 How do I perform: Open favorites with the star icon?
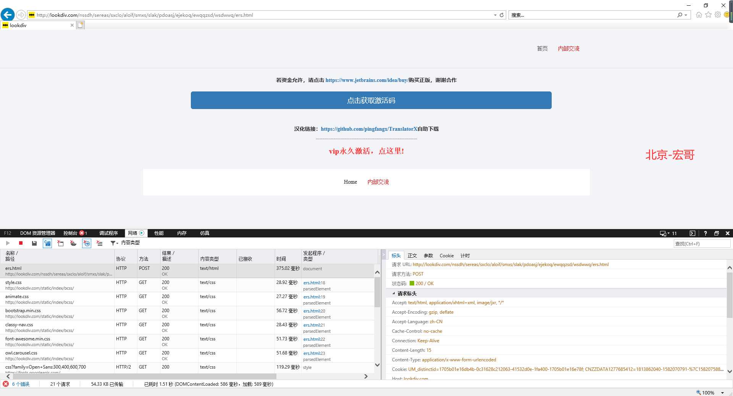point(709,14)
